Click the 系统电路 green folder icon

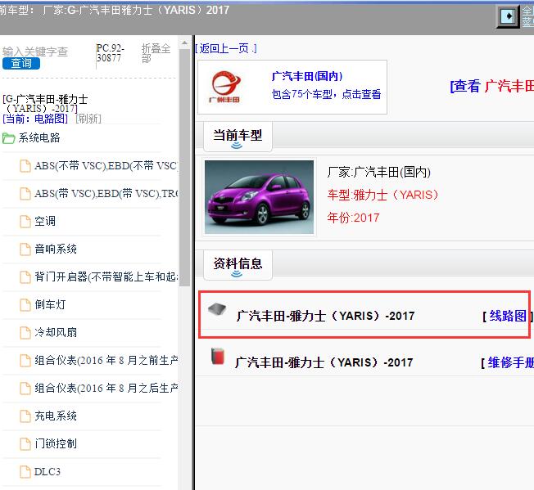tap(8, 138)
